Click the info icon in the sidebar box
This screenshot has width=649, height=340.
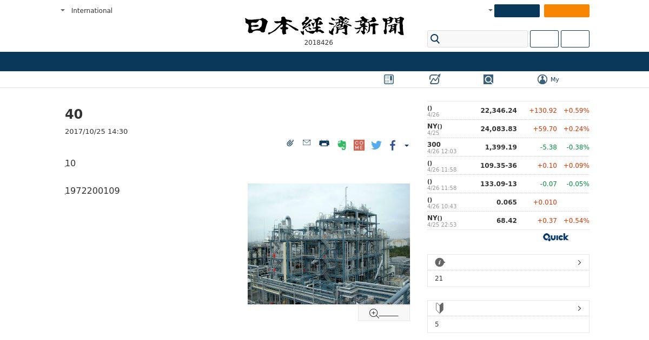[x=440, y=262]
